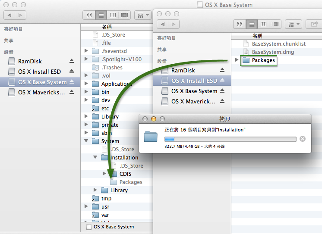The image size is (322, 234).
Task: Select Packages folder being copied under Installation
Action: tap(117, 182)
